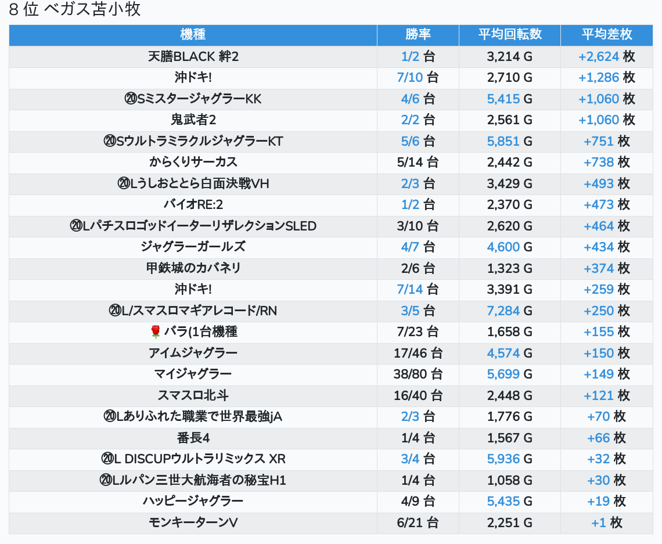Click the 平均差枚 column header

[606, 35]
